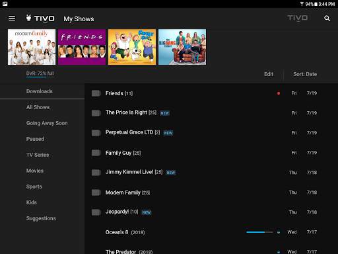Click the status dot on The Predator row
The height and width of the screenshot is (254, 338).
[279, 251]
